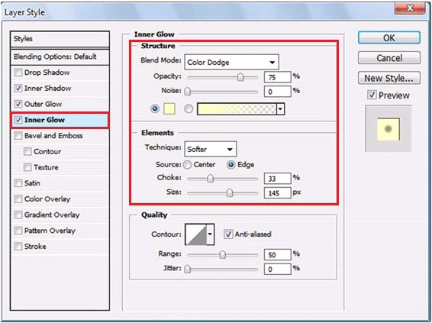
Task: Enable the Drop Shadow checkbox
Action: tap(18, 73)
